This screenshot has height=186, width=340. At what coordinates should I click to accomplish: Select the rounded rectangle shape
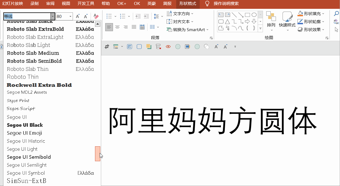(221, 21)
